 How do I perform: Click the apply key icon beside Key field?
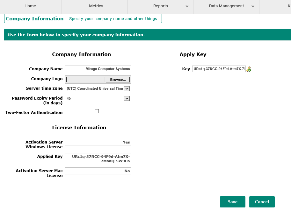[x=249, y=69]
